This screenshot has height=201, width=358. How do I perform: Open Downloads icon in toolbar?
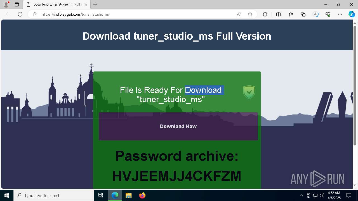point(315,14)
